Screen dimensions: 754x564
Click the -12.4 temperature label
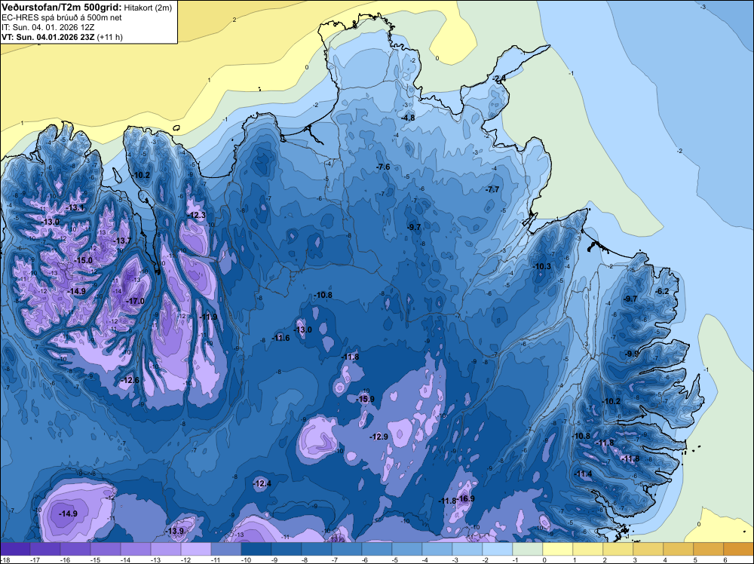(x=262, y=483)
